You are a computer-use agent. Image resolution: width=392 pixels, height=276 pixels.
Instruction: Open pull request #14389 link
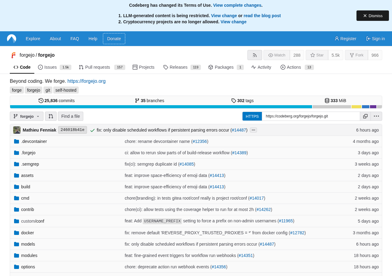(x=239, y=153)
